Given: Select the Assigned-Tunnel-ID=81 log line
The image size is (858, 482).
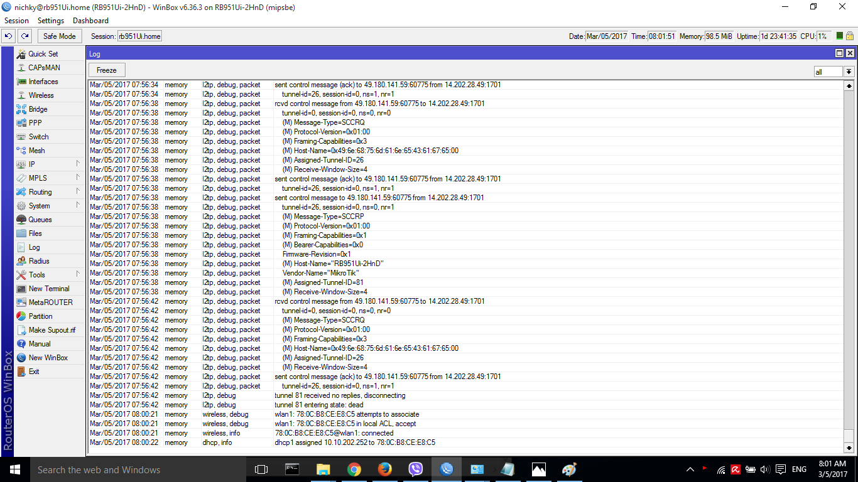Looking at the screenshot, I should click(465, 282).
